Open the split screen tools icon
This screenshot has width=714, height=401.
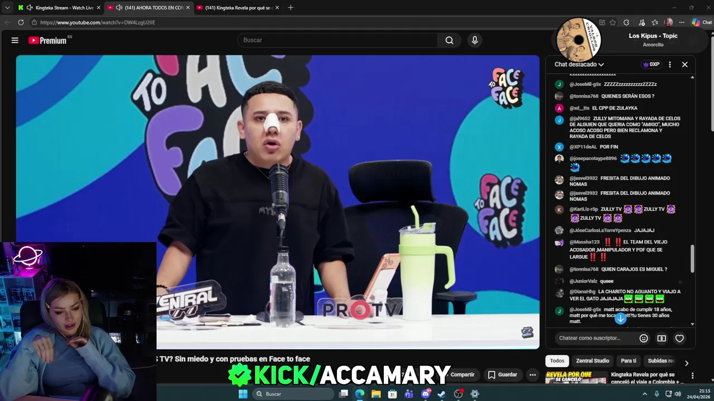[x=602, y=22]
